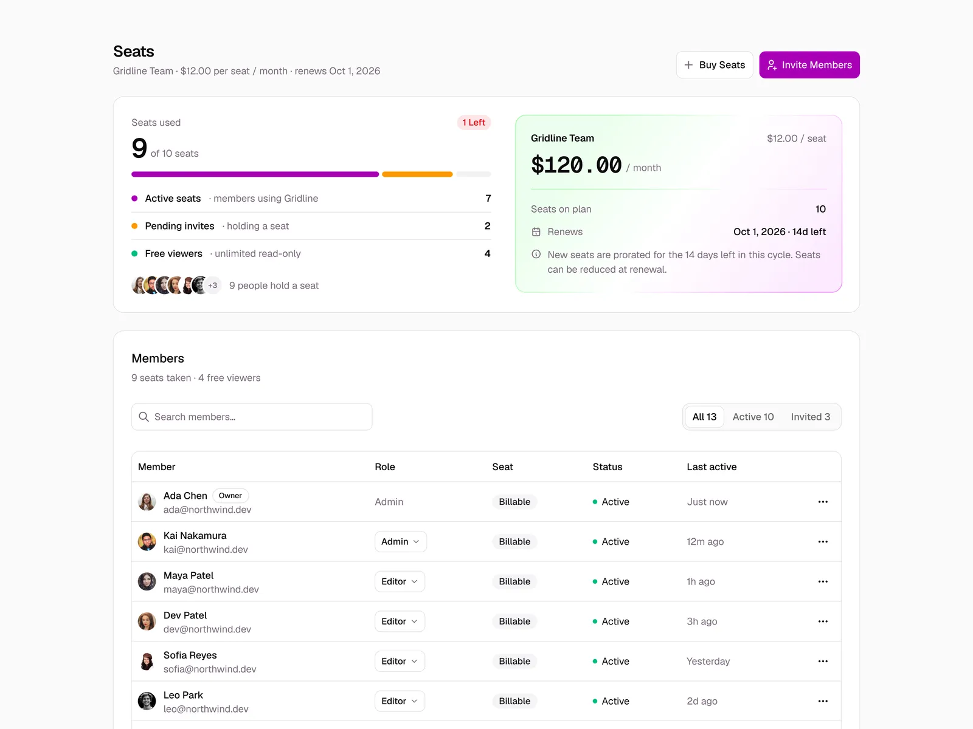
Task: Click the "9 people hold a seat" text
Action: pyautogui.click(x=274, y=286)
